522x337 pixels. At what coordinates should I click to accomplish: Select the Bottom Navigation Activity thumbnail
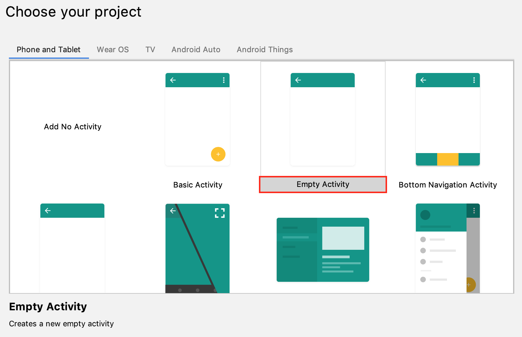pyautogui.click(x=448, y=119)
